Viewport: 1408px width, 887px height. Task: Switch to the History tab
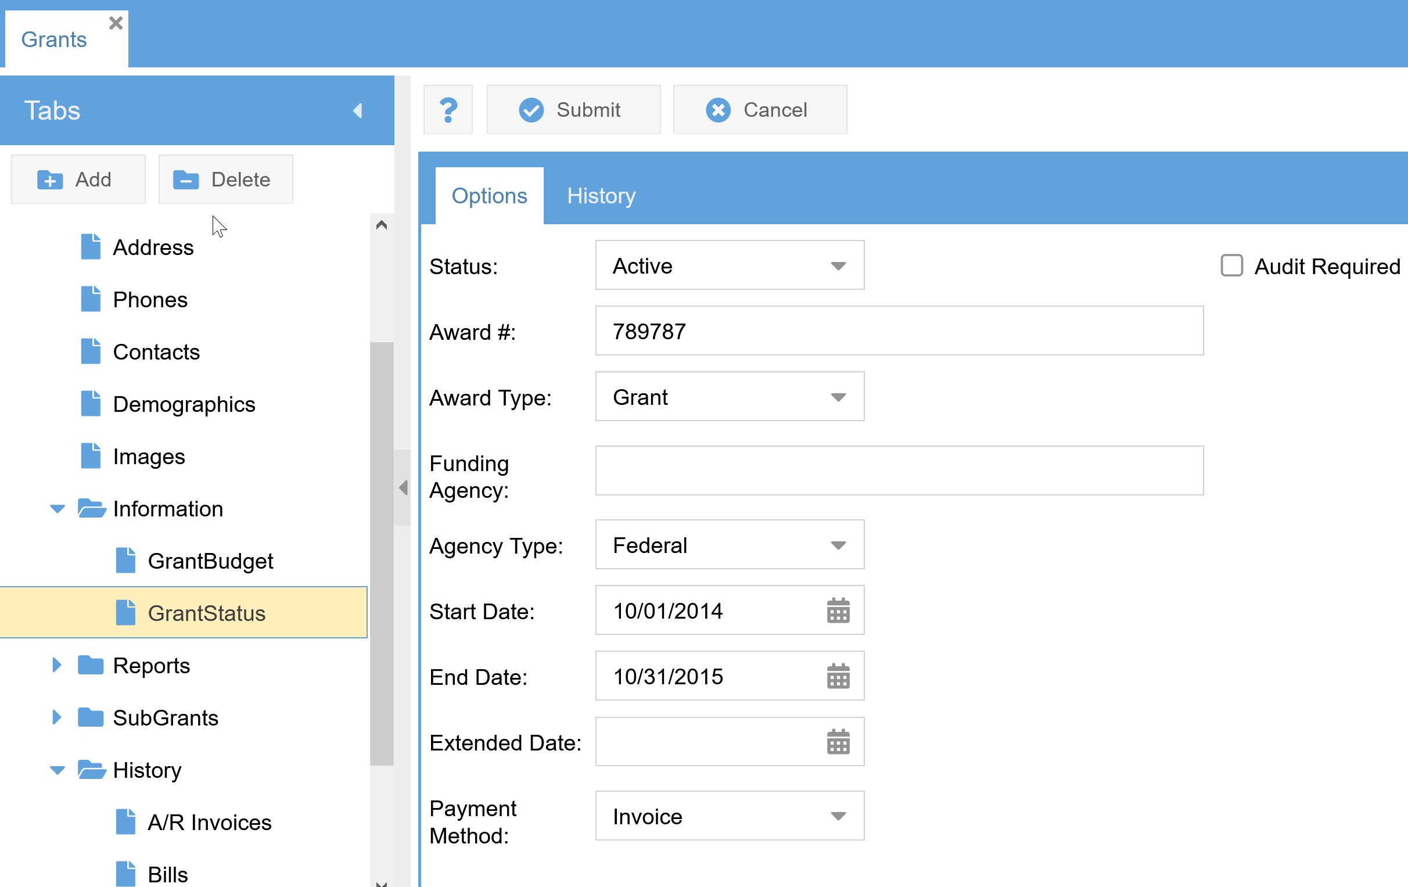tap(602, 195)
